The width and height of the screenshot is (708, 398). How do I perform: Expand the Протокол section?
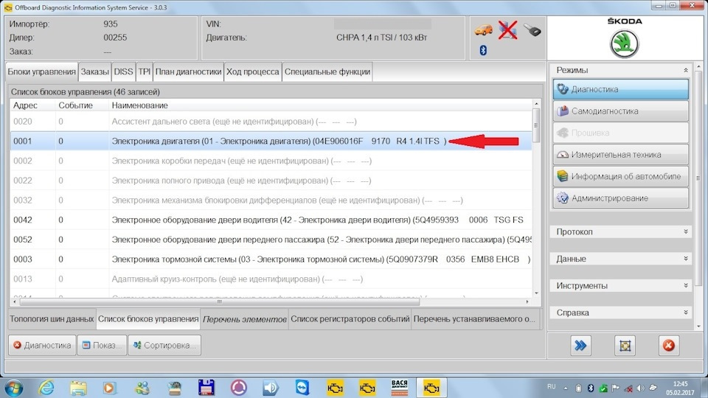pos(685,231)
